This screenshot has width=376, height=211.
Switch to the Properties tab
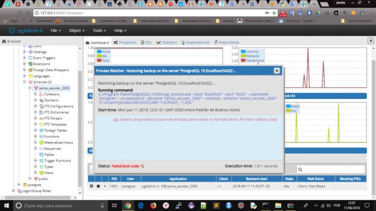tap(125, 42)
